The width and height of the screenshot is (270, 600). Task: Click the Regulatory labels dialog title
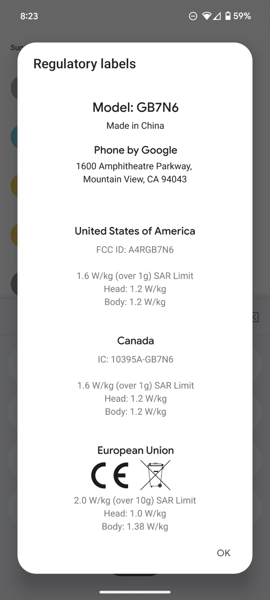pos(84,64)
